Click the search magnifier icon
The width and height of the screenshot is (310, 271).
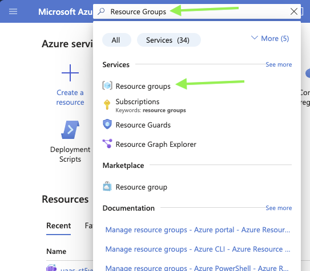(101, 11)
